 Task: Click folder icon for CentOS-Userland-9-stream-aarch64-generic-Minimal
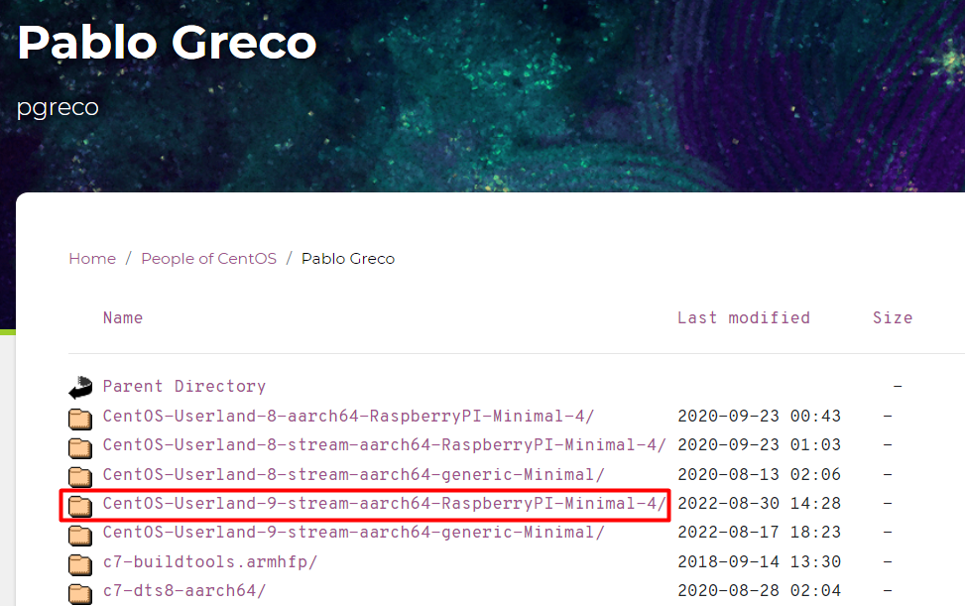tap(80, 535)
